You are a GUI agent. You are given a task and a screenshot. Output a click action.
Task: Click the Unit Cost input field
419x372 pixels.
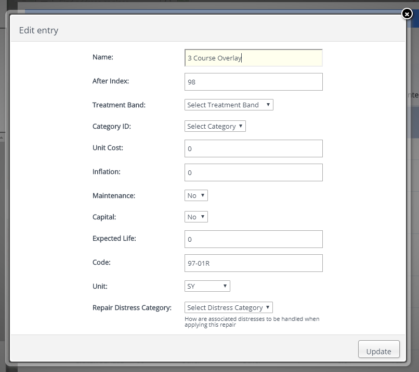[x=253, y=148]
